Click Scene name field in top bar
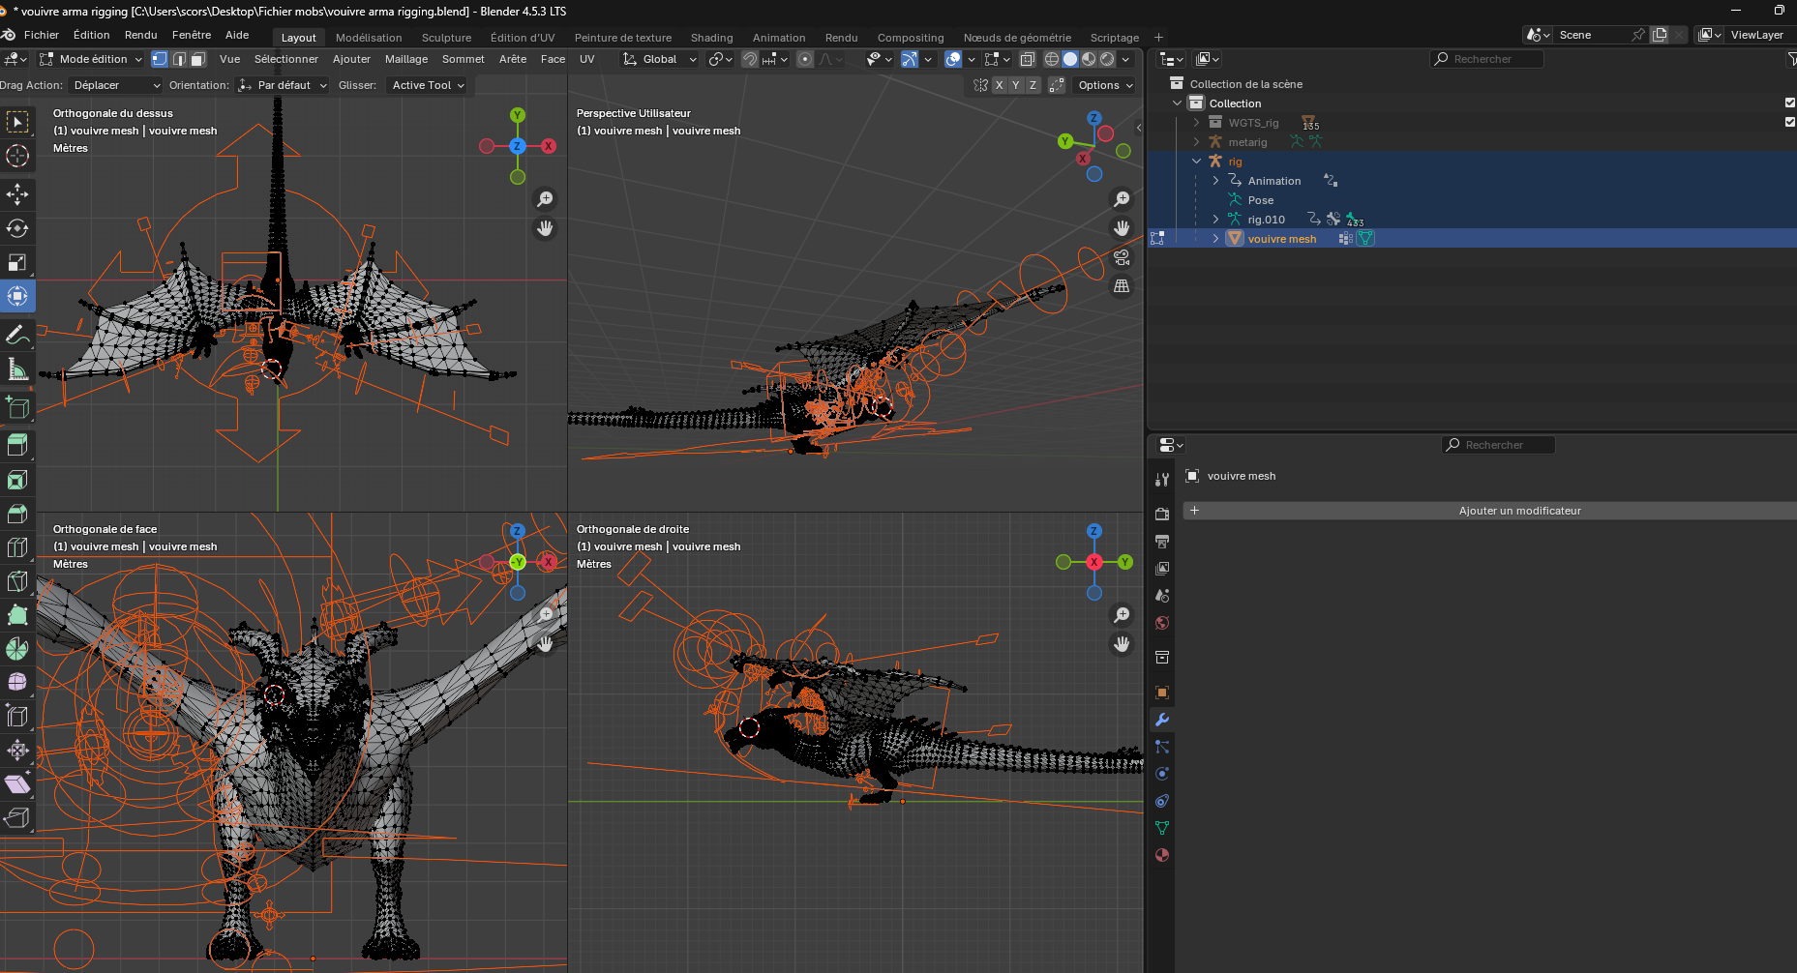Screen dimensions: 1797x973 pos(1592,35)
